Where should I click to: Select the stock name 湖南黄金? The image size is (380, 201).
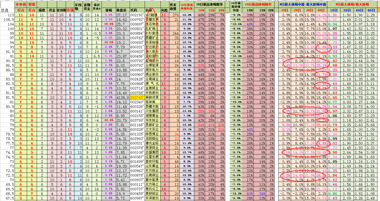tap(152, 116)
